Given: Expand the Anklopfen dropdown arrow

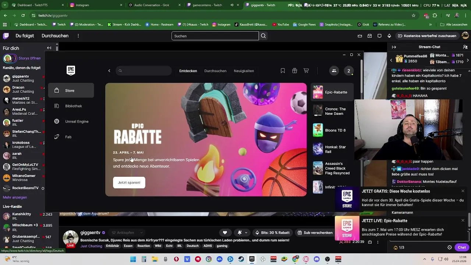Looking at the screenshot, I should tap(141, 233).
